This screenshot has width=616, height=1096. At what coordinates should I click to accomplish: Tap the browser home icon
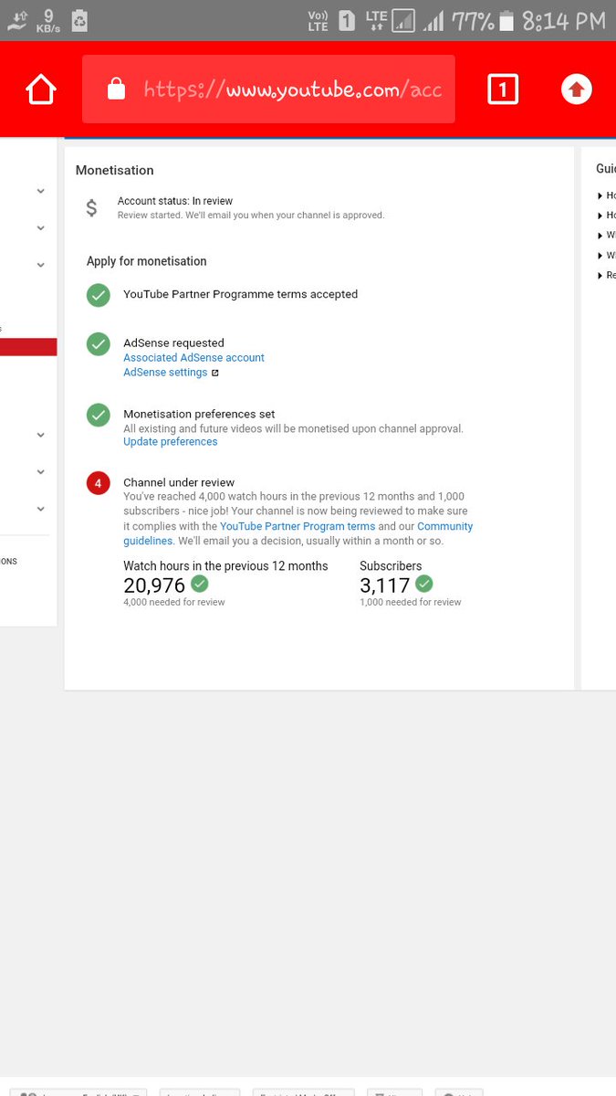point(41,90)
